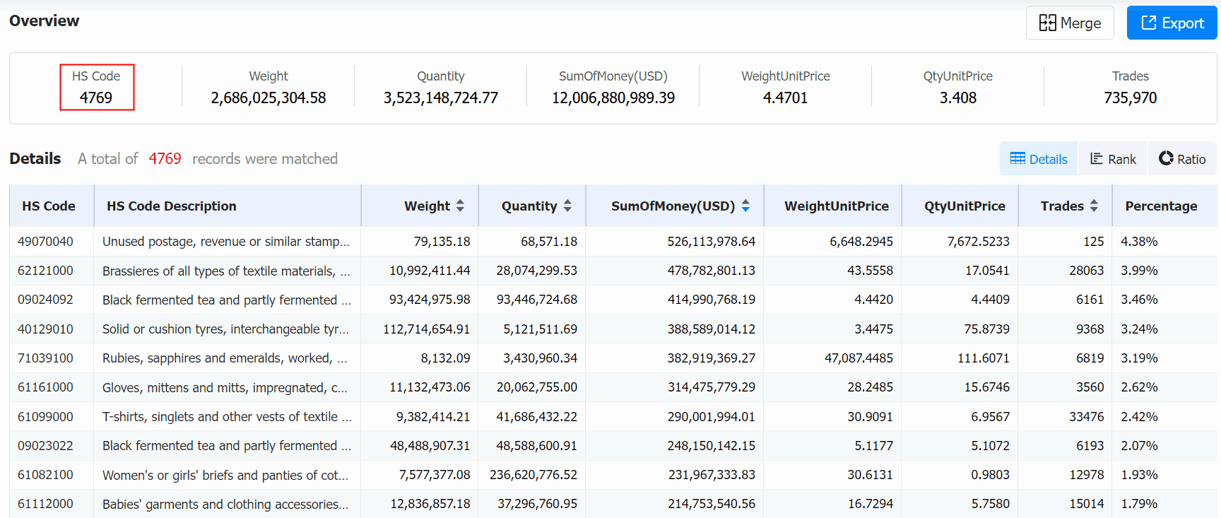Image resolution: width=1221 pixels, height=518 pixels.
Task: Click the Export arrow icon
Action: tap(1149, 23)
